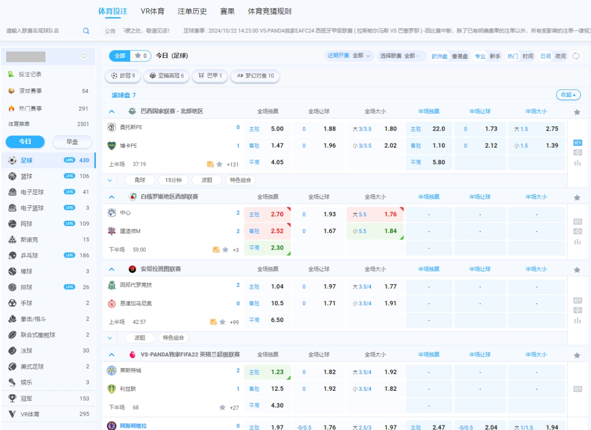
Task: Star the 中心 vs 建造师M match
Action: click(x=225, y=250)
